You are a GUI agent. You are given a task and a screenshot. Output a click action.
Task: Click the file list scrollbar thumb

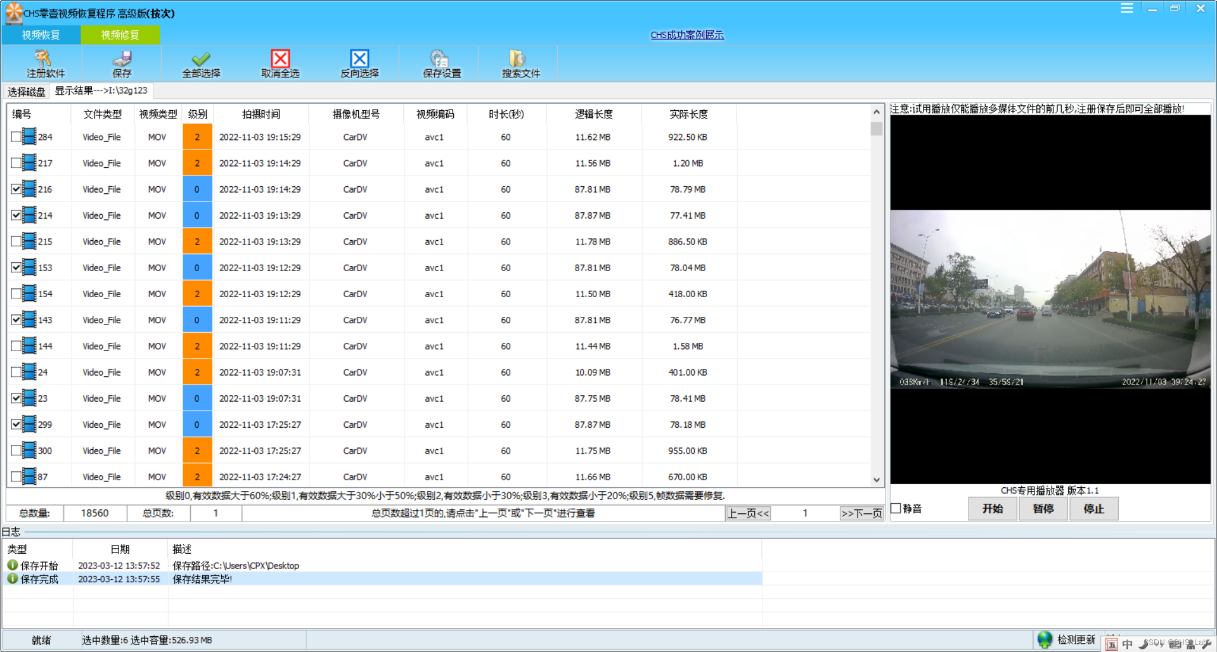tap(877, 129)
